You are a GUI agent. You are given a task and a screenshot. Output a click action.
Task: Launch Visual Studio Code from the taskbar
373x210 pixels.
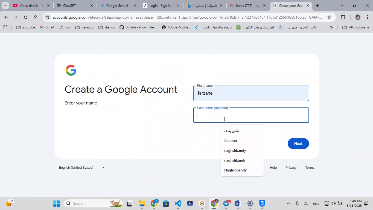(x=178, y=204)
